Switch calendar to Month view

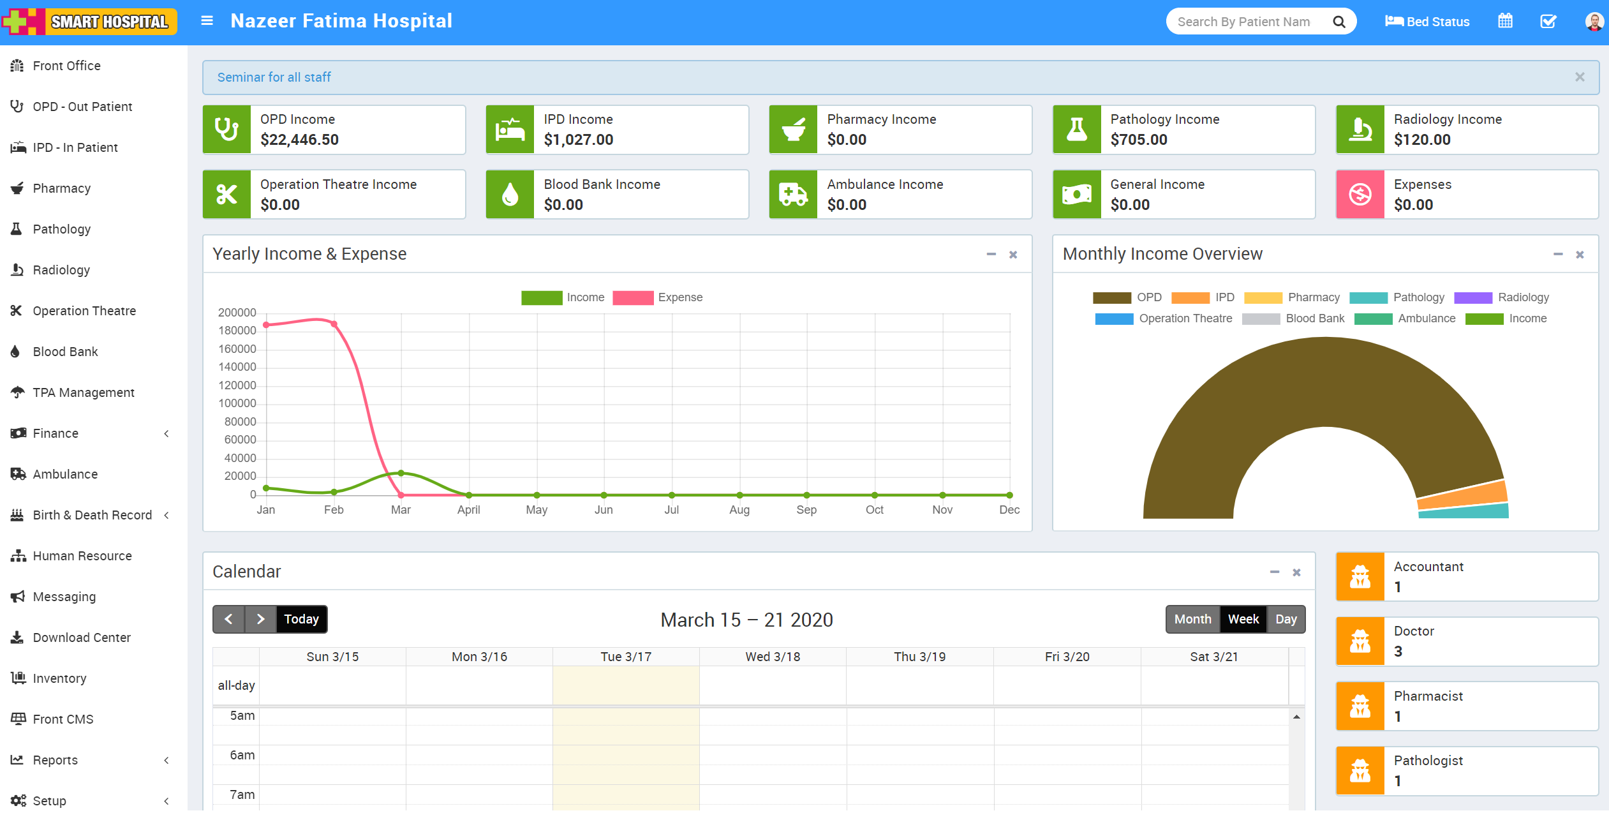tap(1192, 619)
